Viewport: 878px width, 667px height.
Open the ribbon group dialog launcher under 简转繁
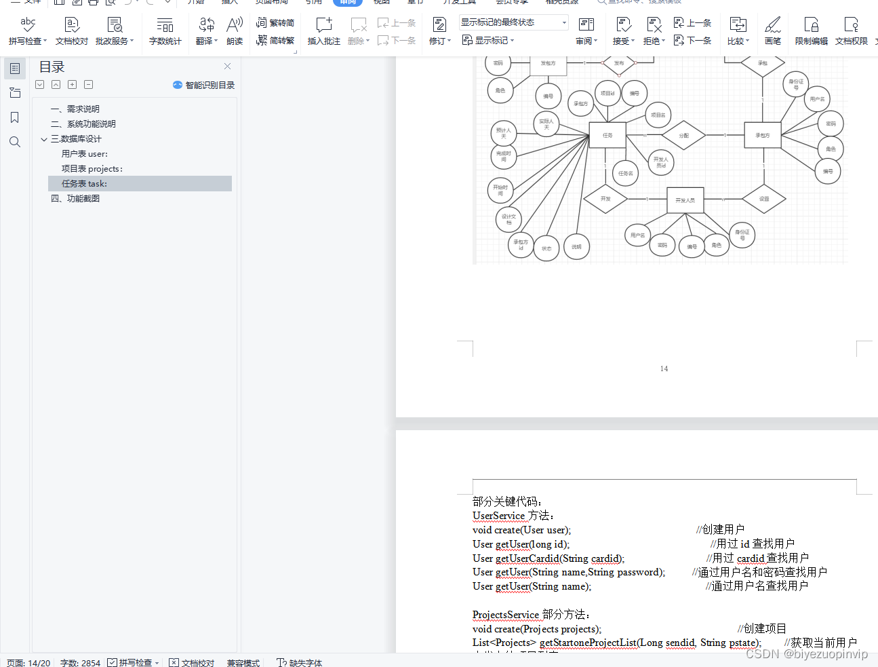point(295,52)
